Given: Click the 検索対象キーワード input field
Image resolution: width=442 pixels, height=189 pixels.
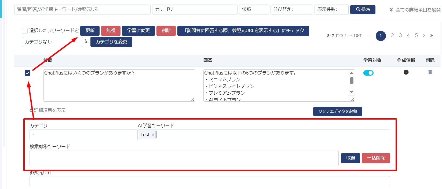Looking at the screenshot, I should pyautogui.click(x=184, y=158).
